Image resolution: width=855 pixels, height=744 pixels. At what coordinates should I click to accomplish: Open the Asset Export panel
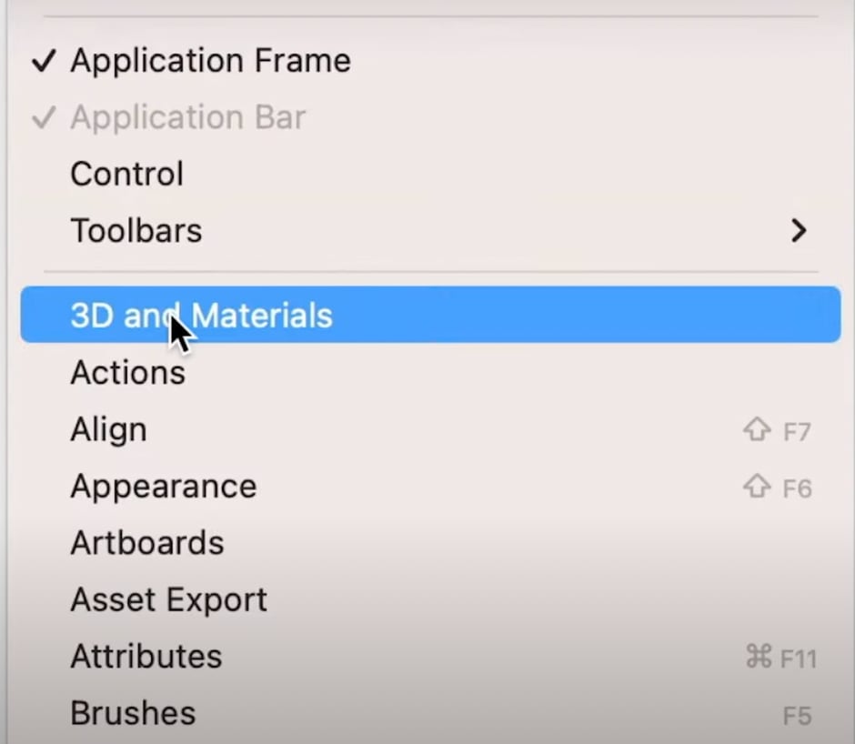tap(169, 600)
